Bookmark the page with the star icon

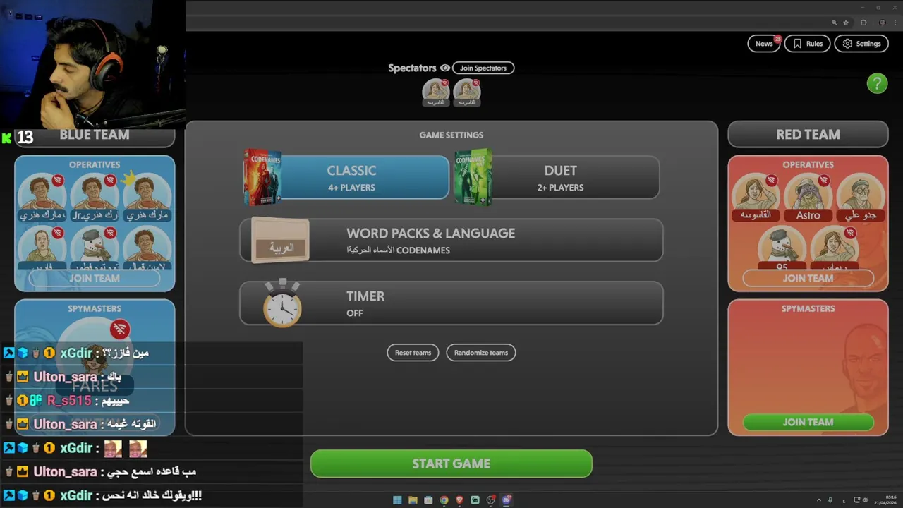coord(846,23)
